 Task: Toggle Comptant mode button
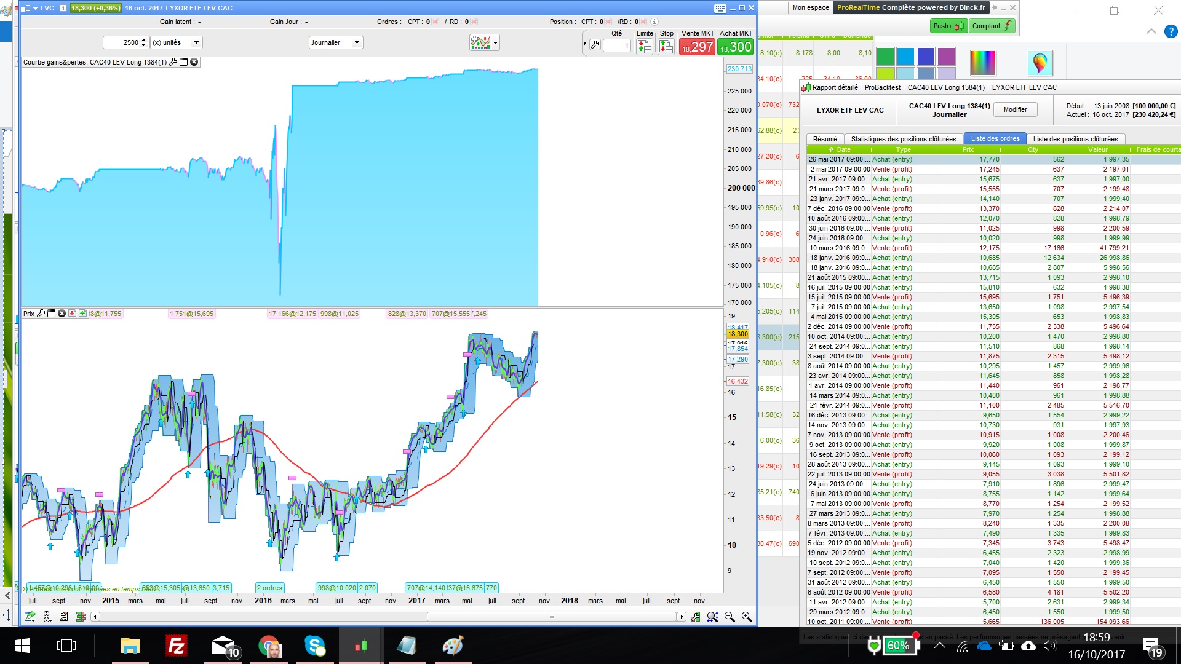[x=991, y=26]
